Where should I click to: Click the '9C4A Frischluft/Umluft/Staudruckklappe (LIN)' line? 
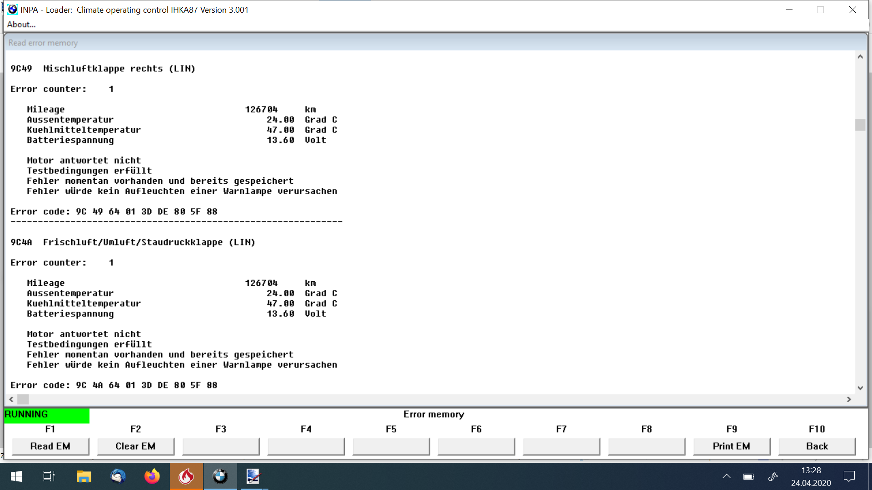point(133,242)
